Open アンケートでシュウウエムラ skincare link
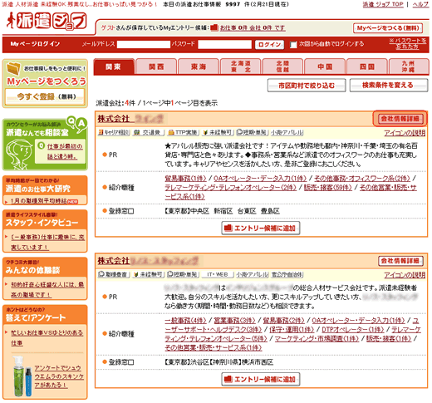The height and width of the screenshot is (403, 432). (59, 376)
